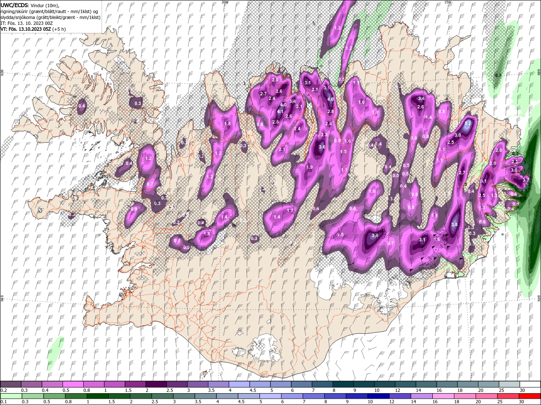Click the 3.7 value on the east coast

(x=526, y=180)
